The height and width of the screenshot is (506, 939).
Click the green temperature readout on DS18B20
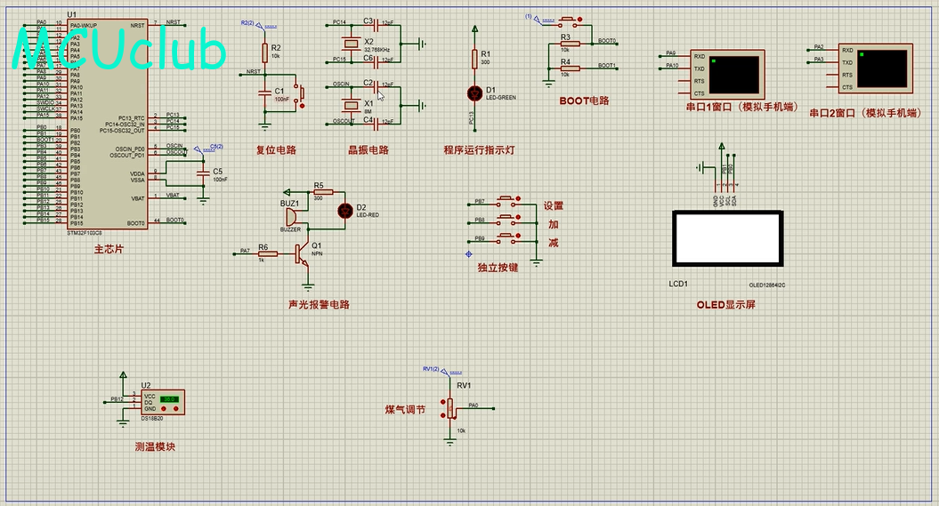click(x=169, y=399)
